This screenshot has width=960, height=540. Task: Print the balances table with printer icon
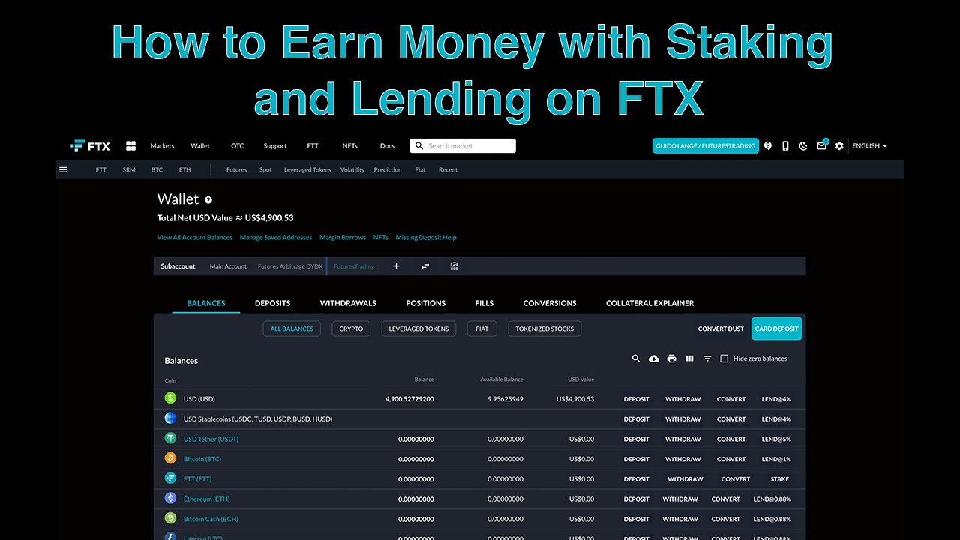[671, 358]
